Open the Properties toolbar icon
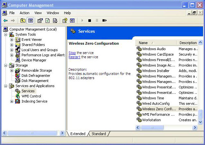The width and height of the screenshot is (205, 145). pyautogui.click(x=40, y=21)
